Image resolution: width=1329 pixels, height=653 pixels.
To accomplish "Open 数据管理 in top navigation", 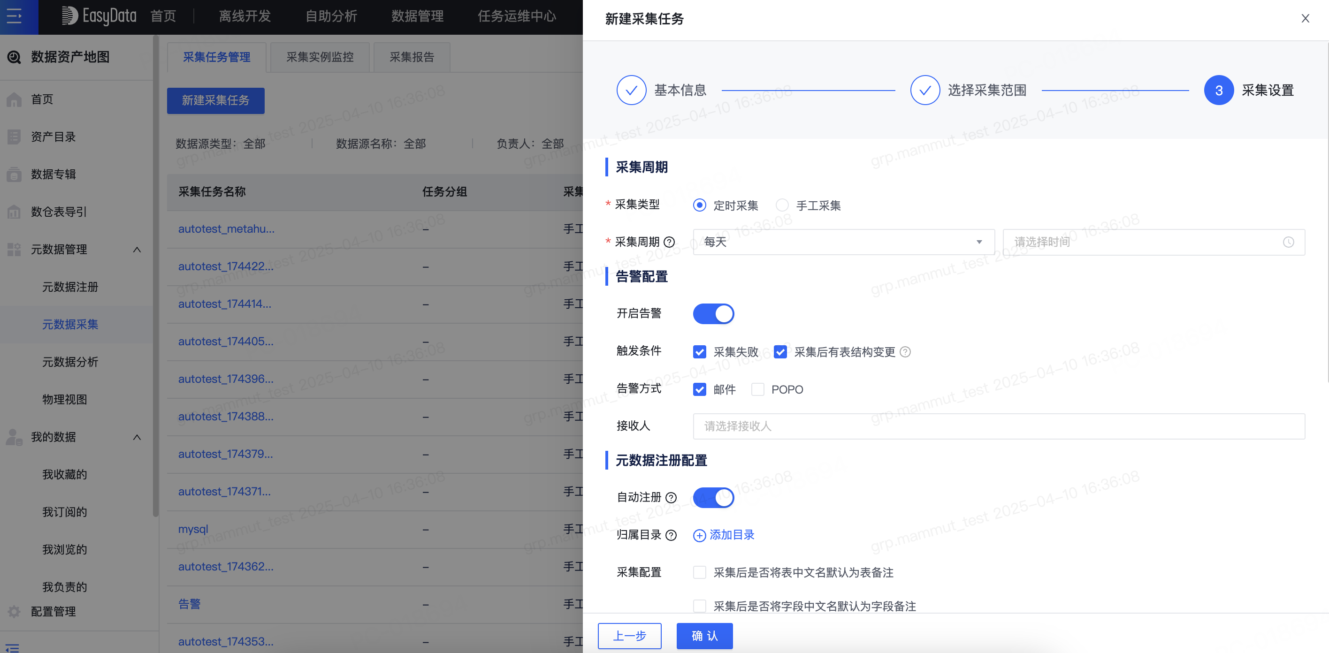I will click(x=417, y=16).
